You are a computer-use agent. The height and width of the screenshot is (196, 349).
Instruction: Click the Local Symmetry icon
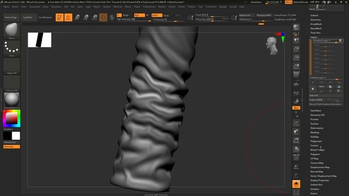(x=296, y=93)
